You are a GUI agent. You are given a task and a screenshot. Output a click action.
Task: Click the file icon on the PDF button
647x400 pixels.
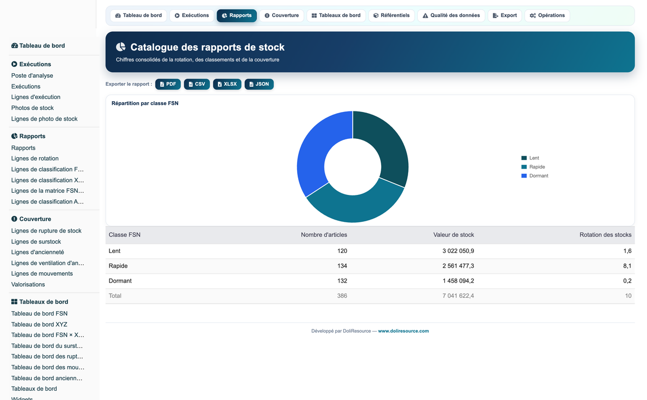coord(162,85)
